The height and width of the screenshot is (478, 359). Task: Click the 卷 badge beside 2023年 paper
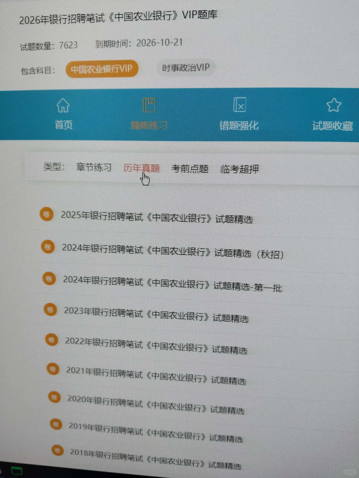(x=50, y=310)
